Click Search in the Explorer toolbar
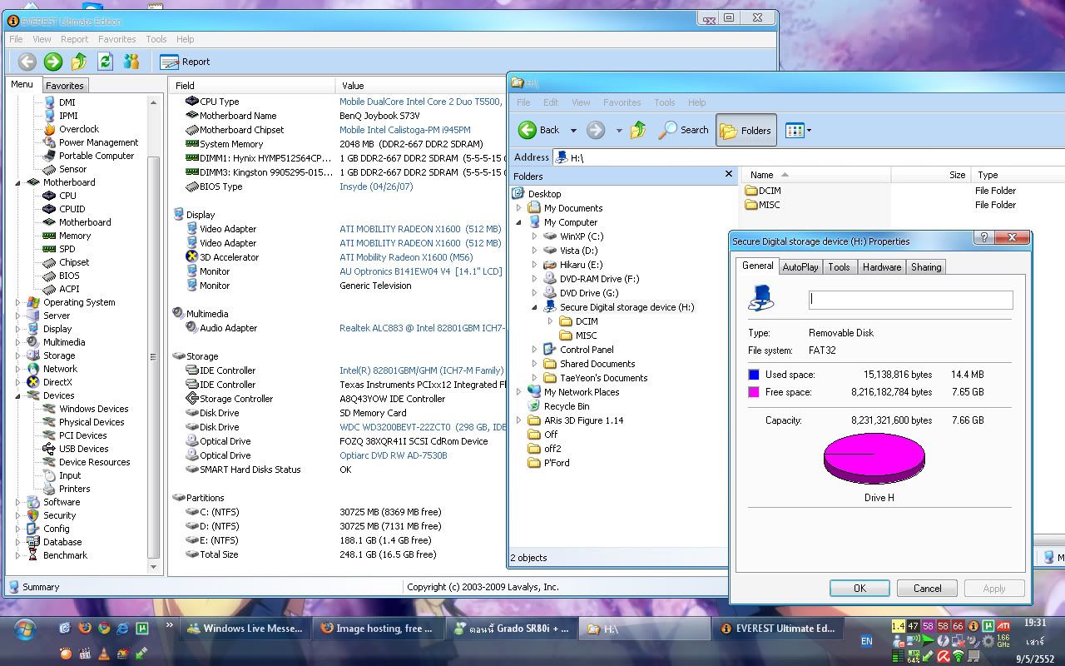Image resolution: width=1065 pixels, height=666 pixels. point(683,131)
